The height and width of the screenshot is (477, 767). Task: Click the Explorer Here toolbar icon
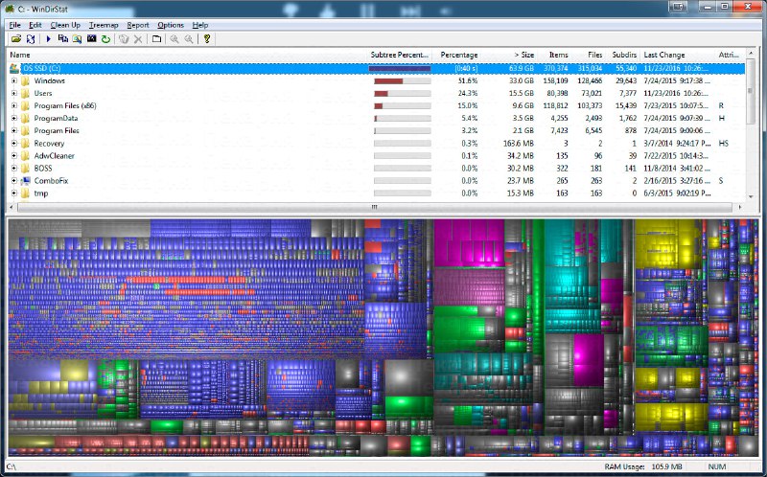(x=77, y=38)
